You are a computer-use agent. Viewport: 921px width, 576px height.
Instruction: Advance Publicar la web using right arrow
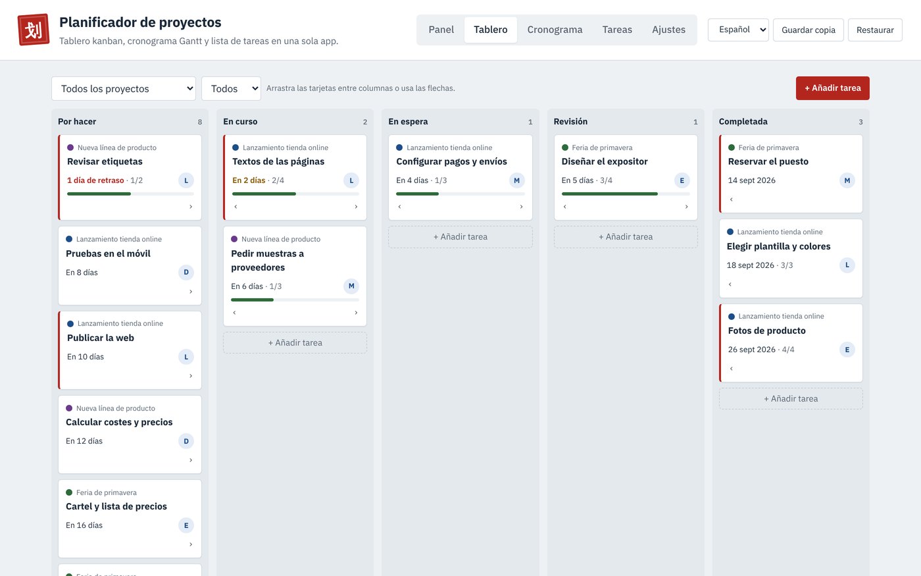pos(191,376)
